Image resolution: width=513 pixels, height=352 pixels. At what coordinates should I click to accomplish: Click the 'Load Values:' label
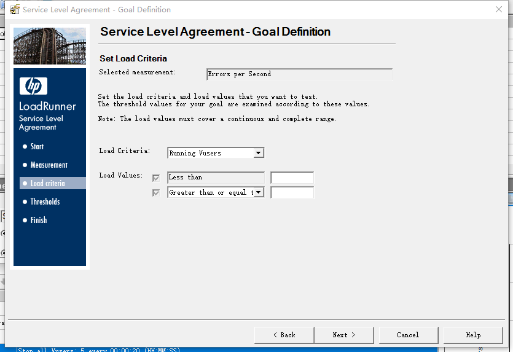(121, 175)
